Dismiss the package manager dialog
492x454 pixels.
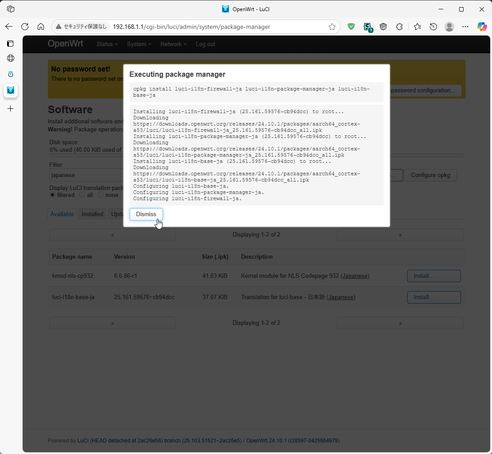[x=146, y=214]
